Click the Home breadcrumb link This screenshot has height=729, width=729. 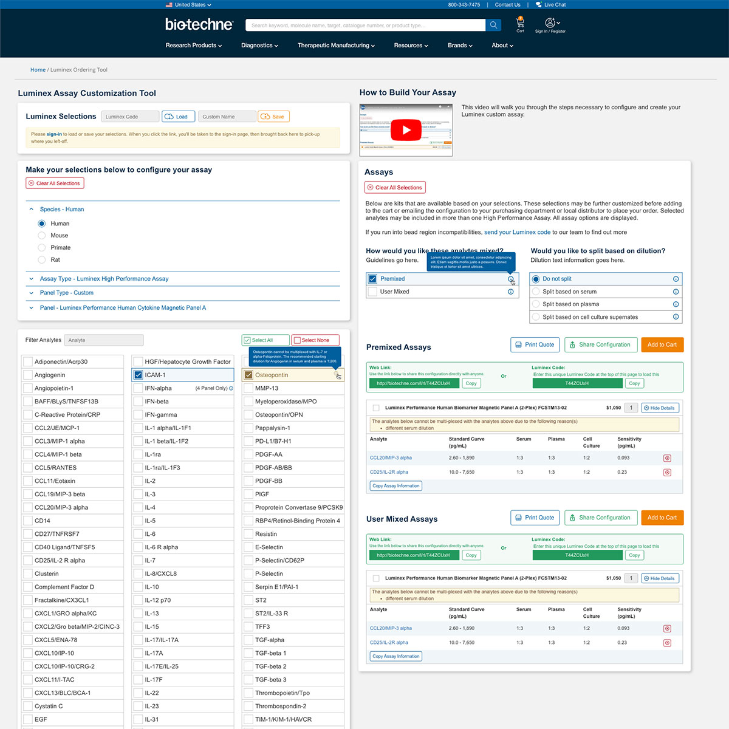click(38, 70)
